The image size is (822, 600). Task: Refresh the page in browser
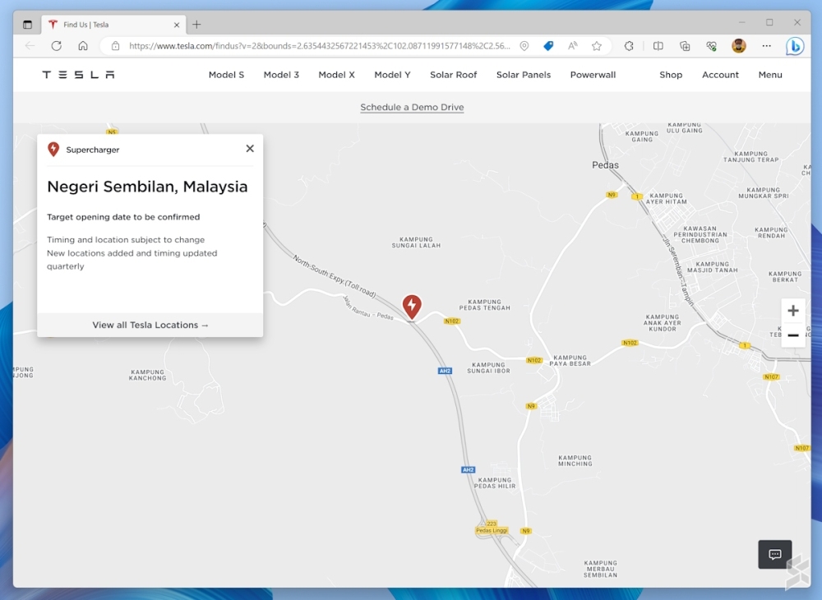click(57, 46)
